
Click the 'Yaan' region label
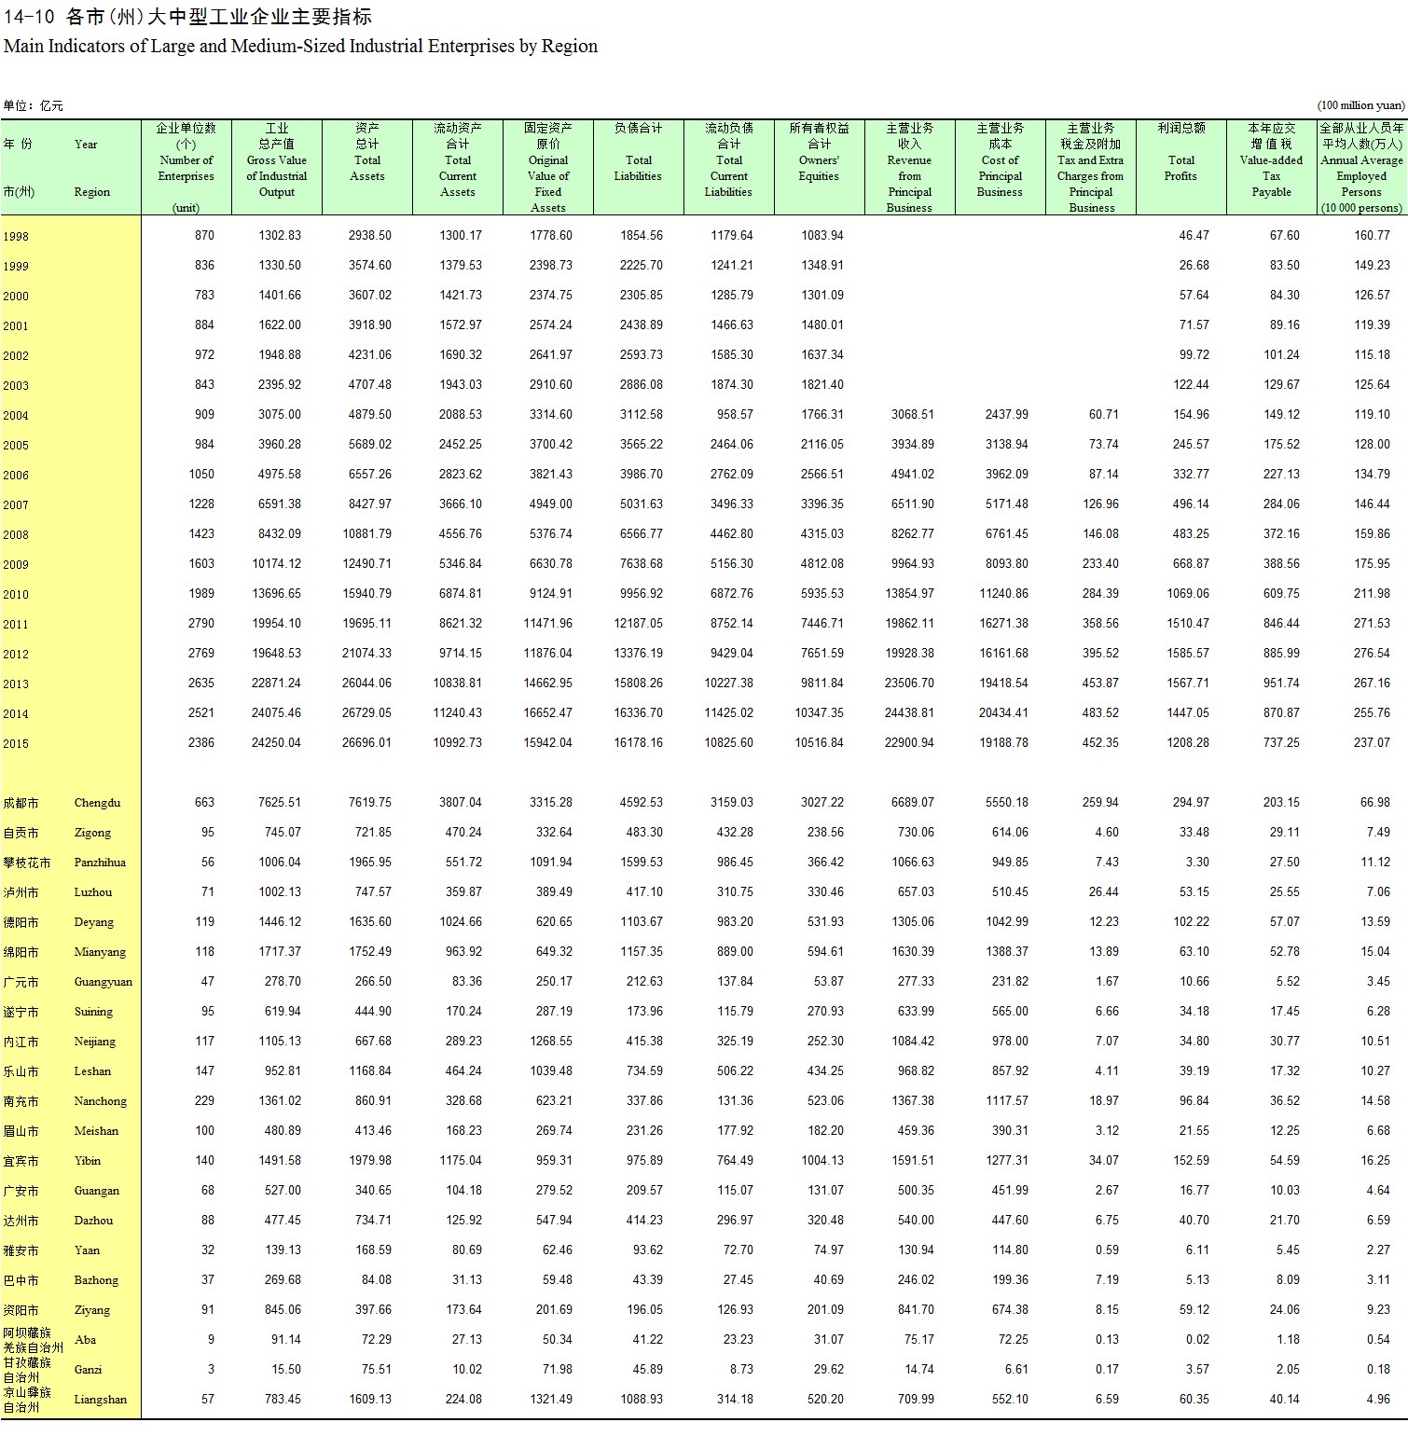tap(87, 1250)
